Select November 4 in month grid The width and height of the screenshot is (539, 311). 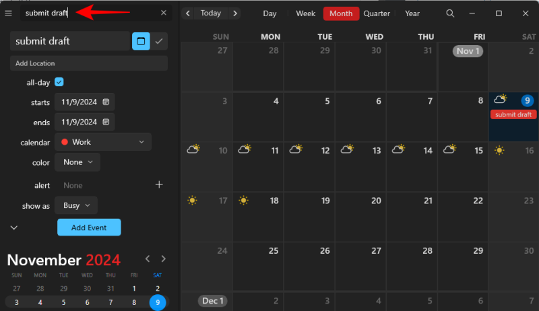258,116
